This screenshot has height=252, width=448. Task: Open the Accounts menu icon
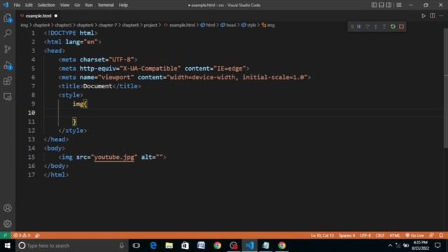[8, 208]
